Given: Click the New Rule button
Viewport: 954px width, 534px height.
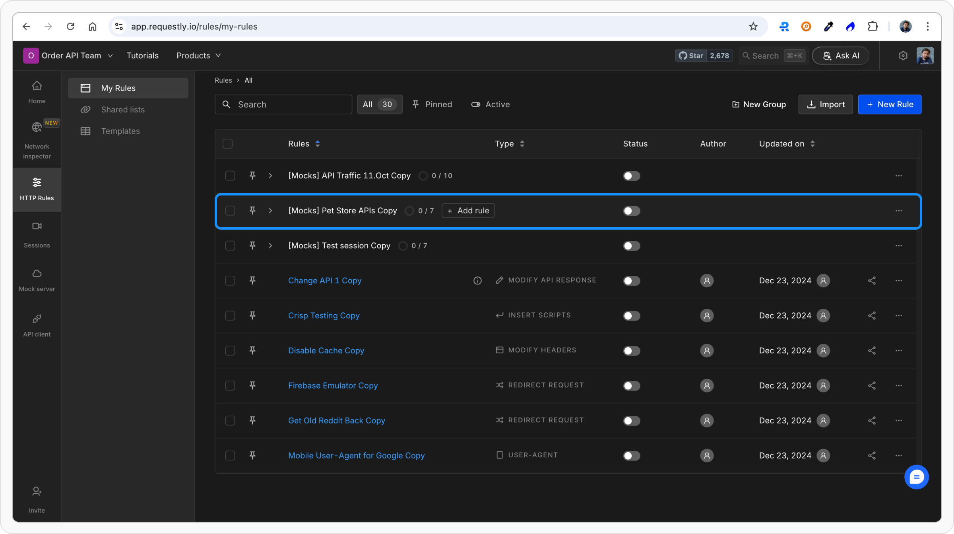Looking at the screenshot, I should 889,104.
